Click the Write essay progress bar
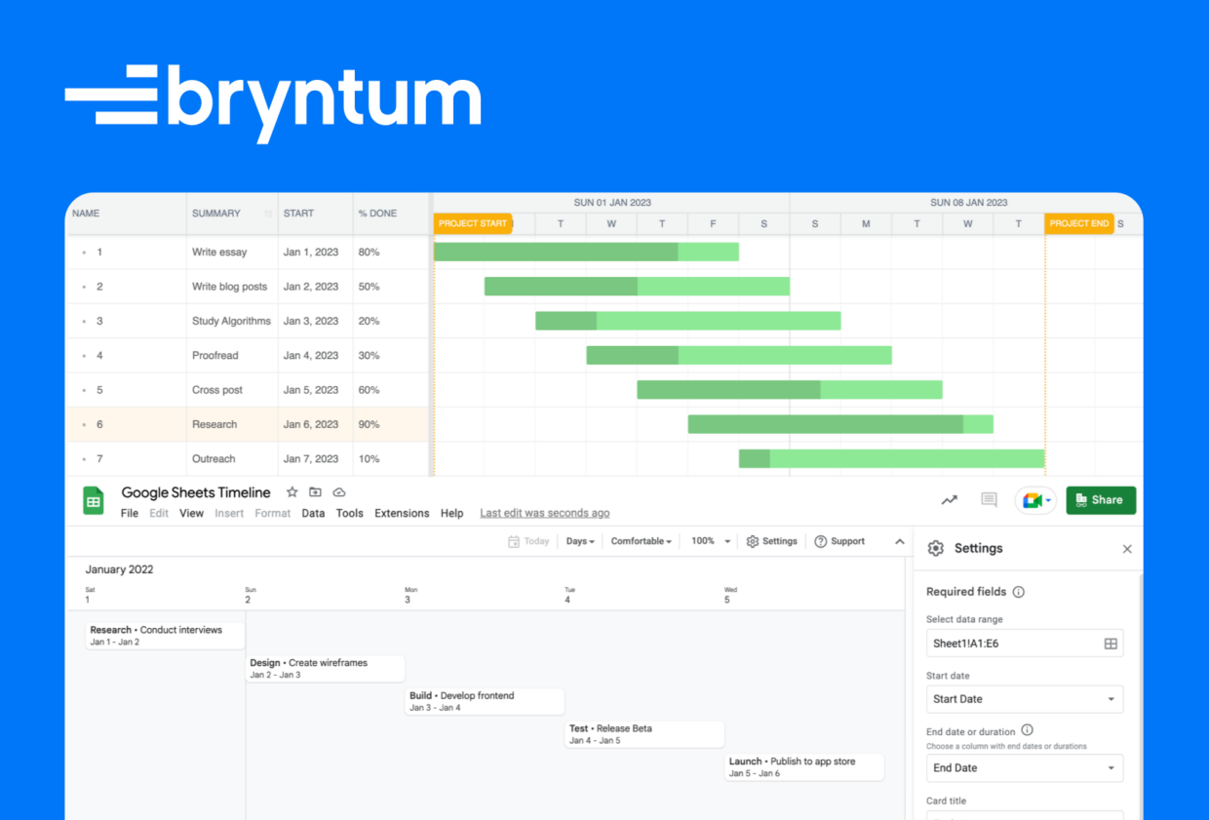The height and width of the screenshot is (820, 1209). click(x=585, y=253)
